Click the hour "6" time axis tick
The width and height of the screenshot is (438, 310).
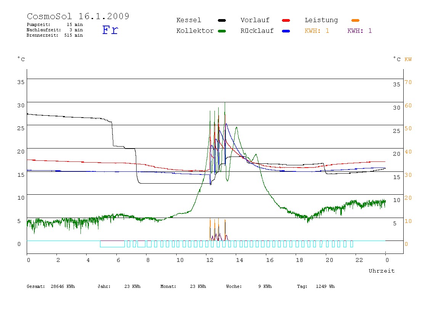click(118, 260)
